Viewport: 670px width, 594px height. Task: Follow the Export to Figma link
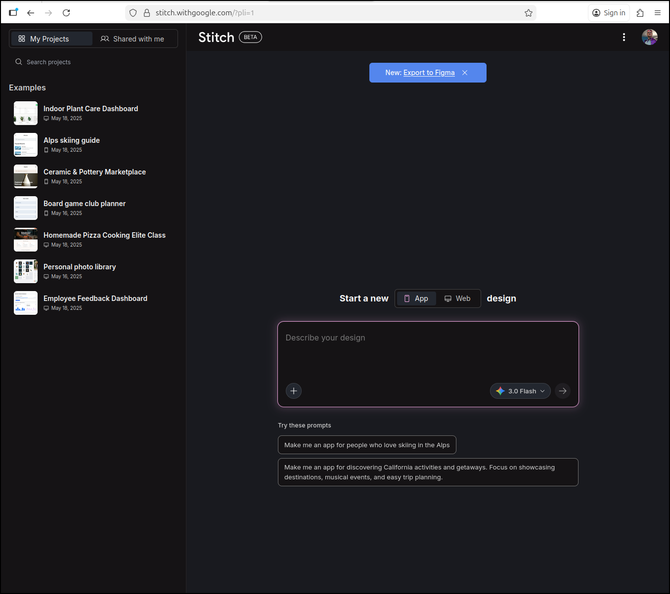429,73
